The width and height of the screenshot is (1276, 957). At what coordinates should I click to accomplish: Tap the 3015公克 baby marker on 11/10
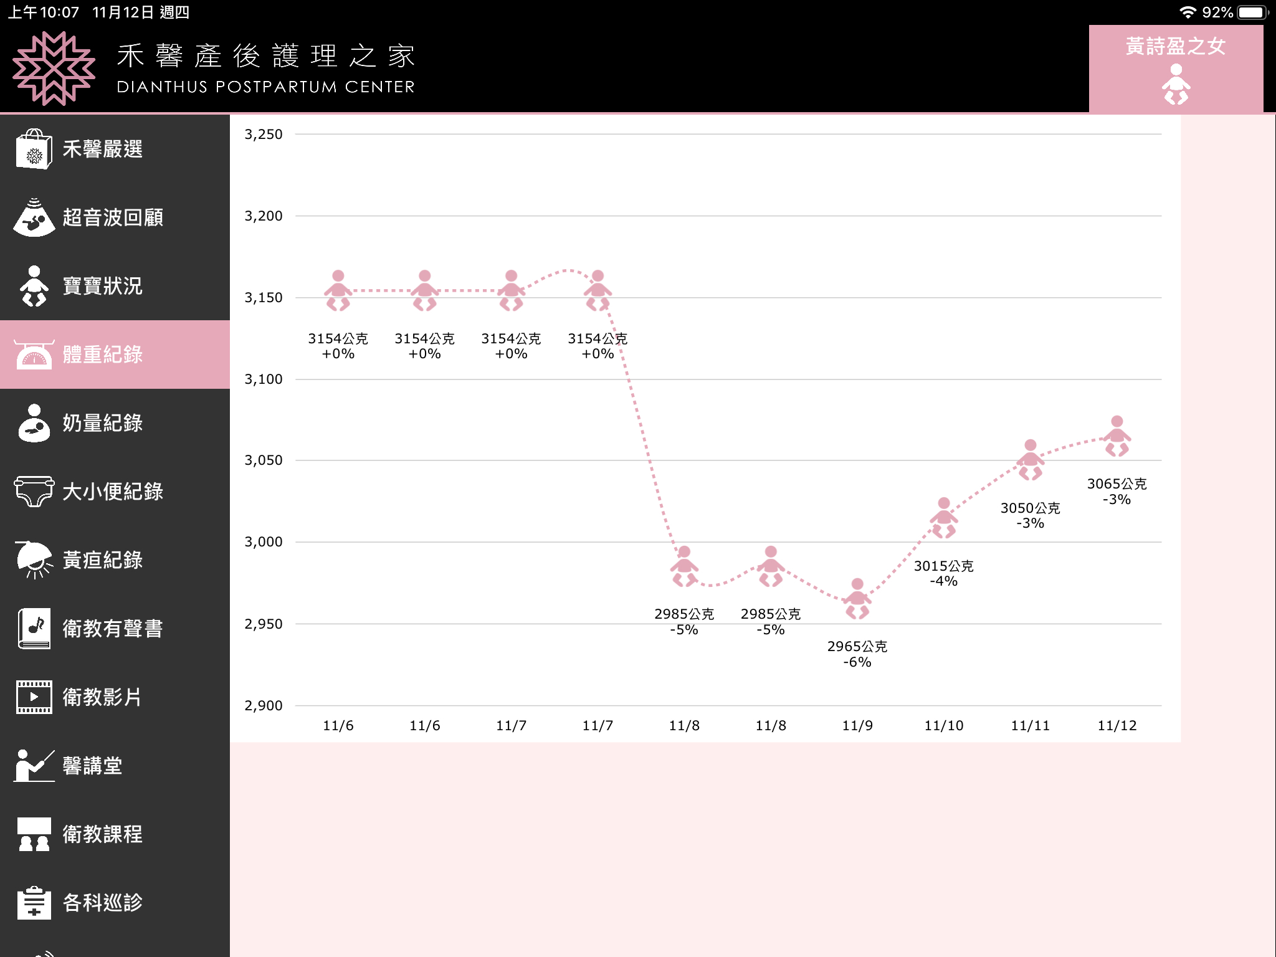coord(944,518)
